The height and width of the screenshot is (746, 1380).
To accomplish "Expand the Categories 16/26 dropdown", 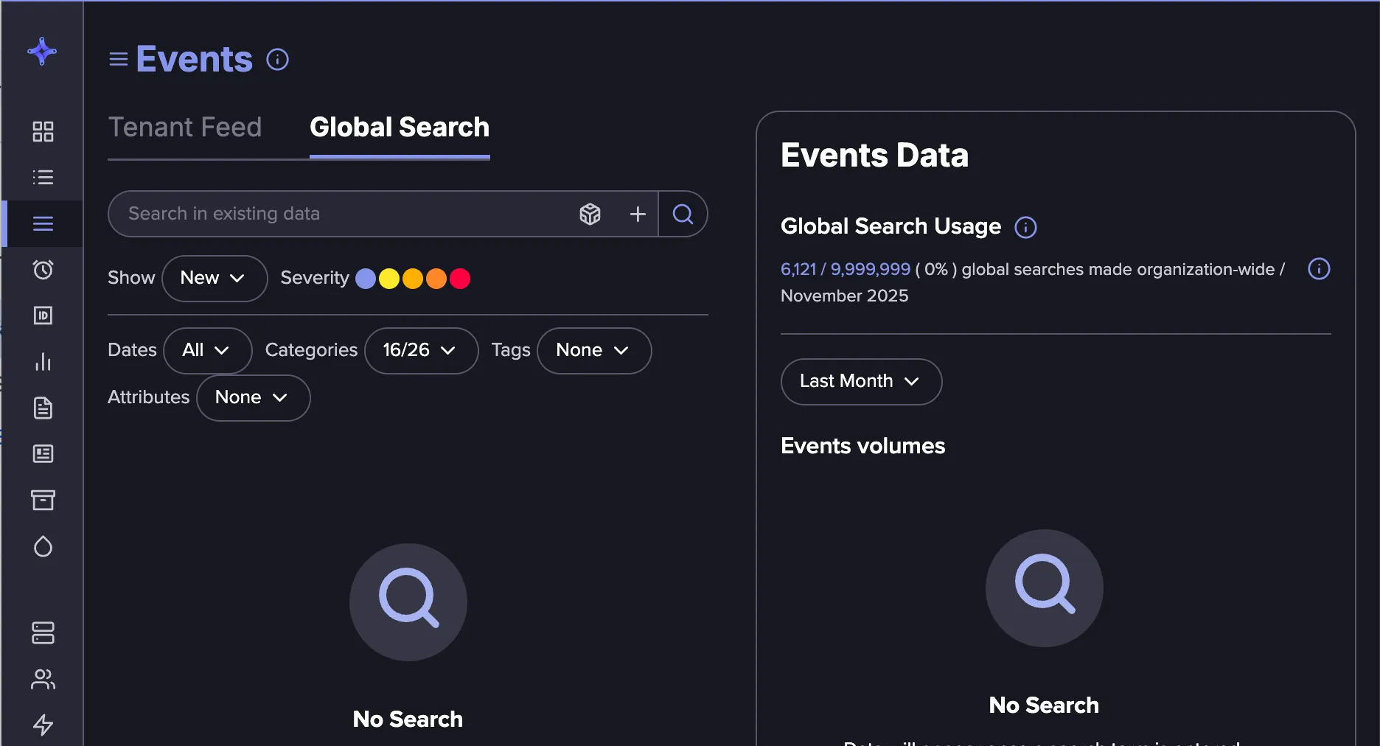I will tap(421, 350).
